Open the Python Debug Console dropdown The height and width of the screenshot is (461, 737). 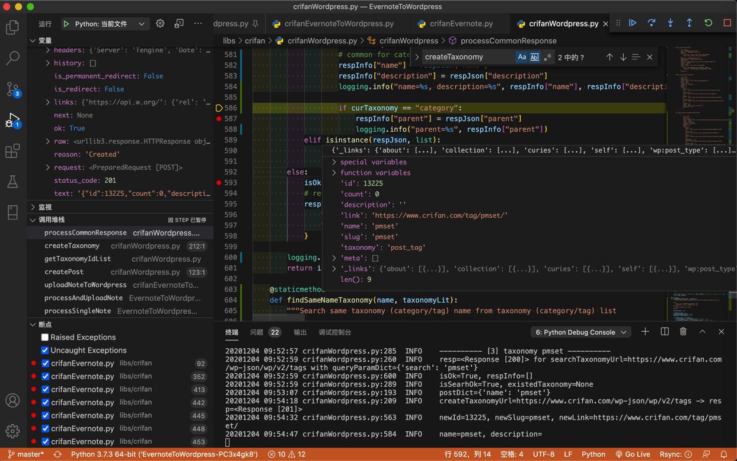(581, 332)
